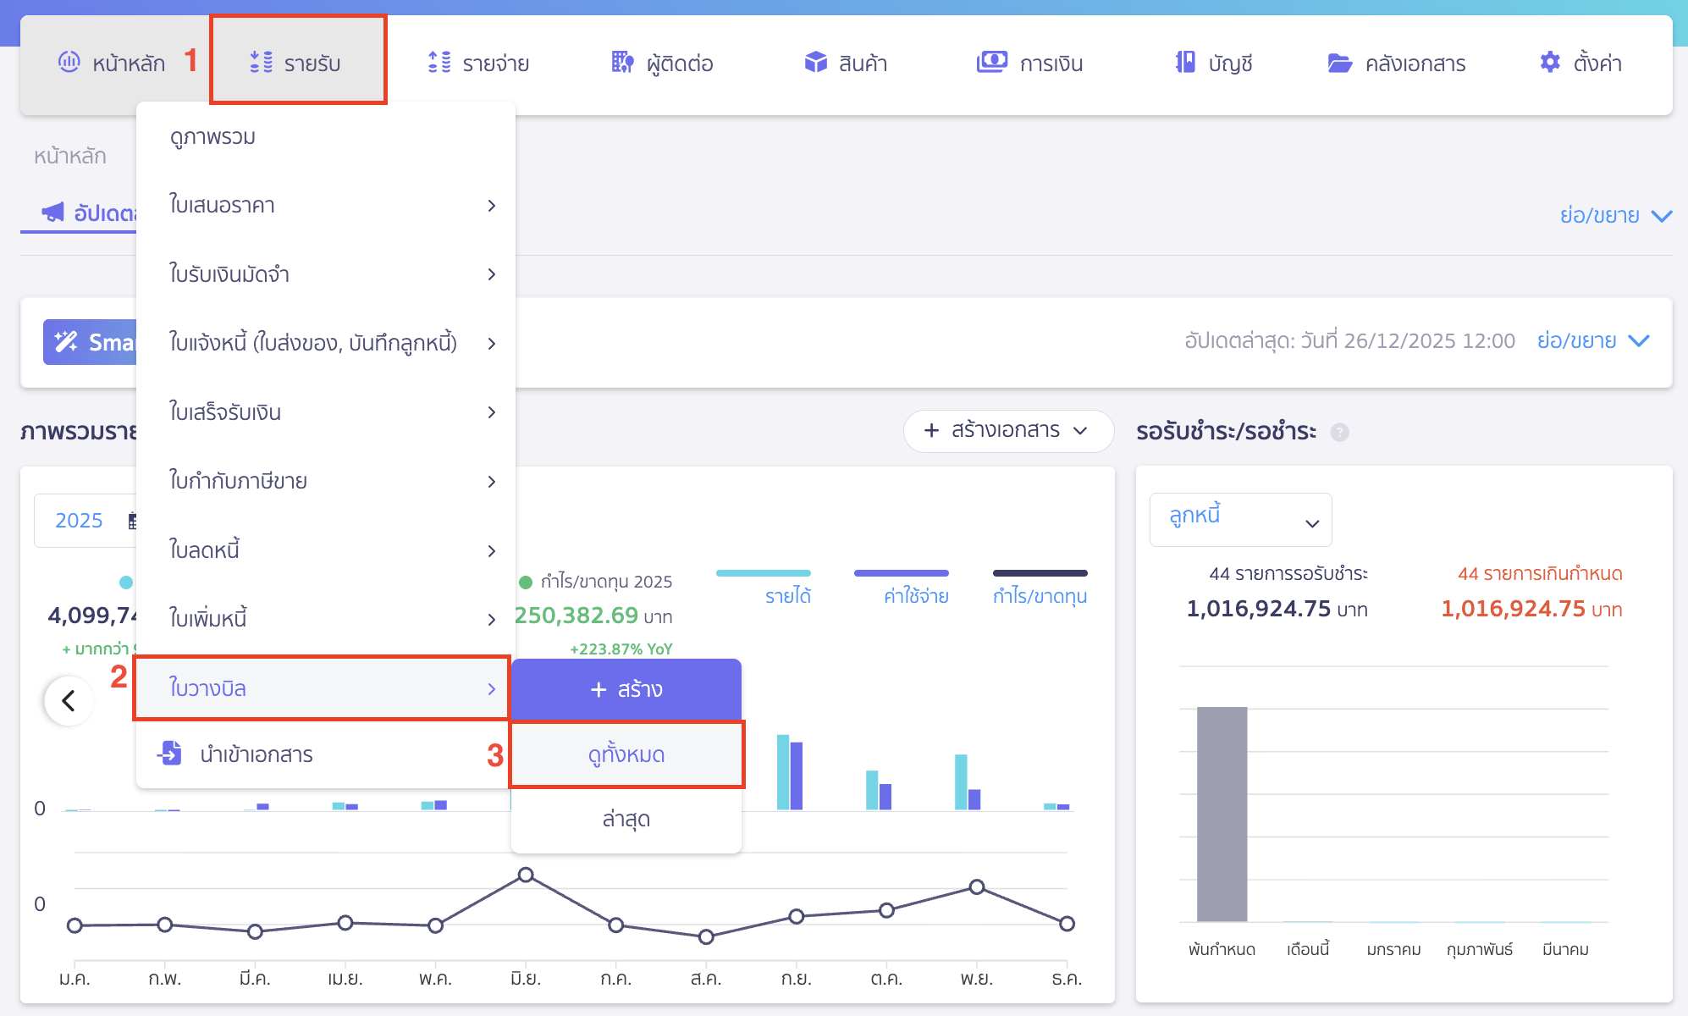Open the รายจ่าย expenses menu icon
This screenshot has height=1016, width=1688.
click(439, 63)
